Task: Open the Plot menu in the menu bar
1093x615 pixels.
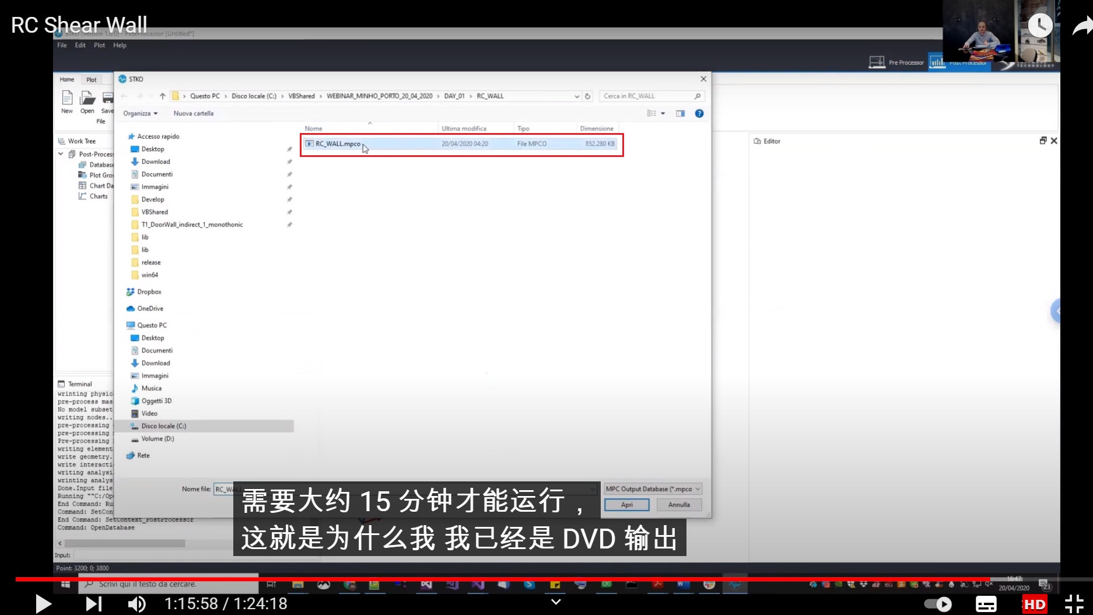Action: coord(99,45)
